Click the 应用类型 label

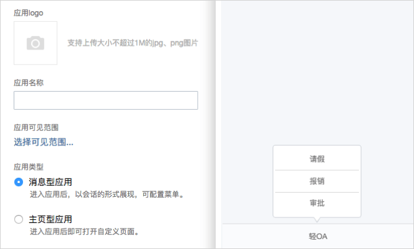29,167
